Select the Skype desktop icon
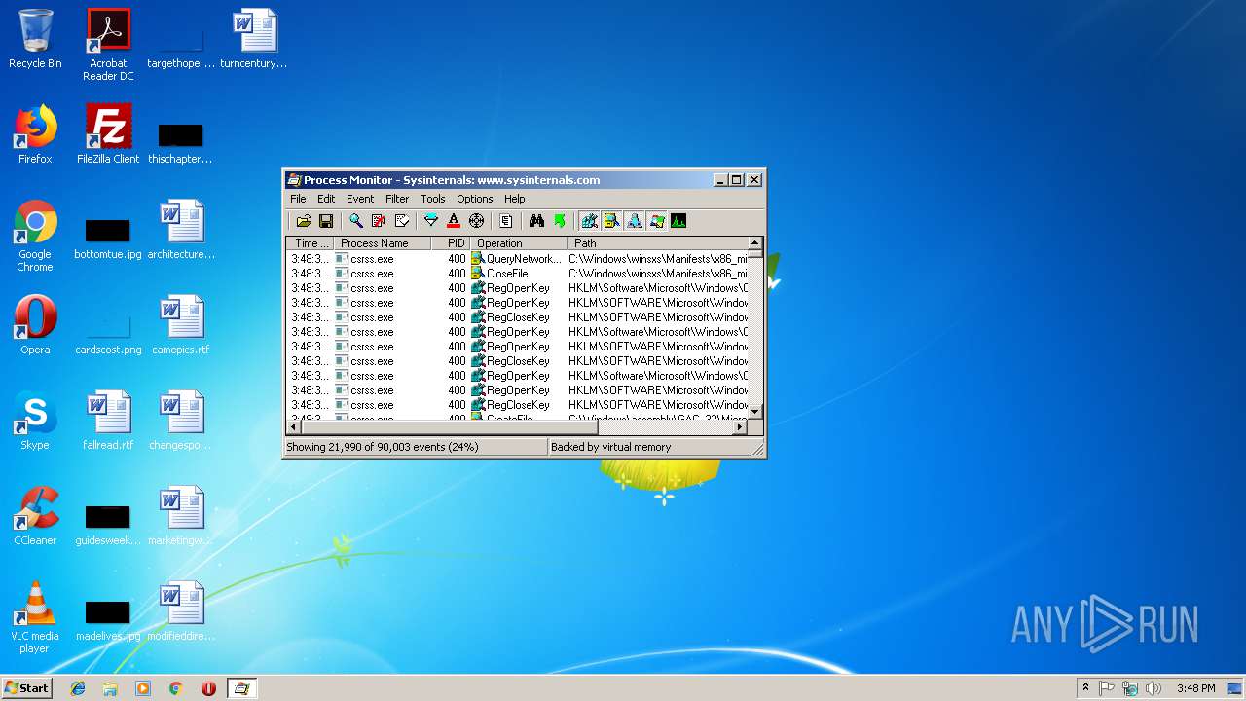This screenshot has width=1246, height=701. tap(35, 421)
